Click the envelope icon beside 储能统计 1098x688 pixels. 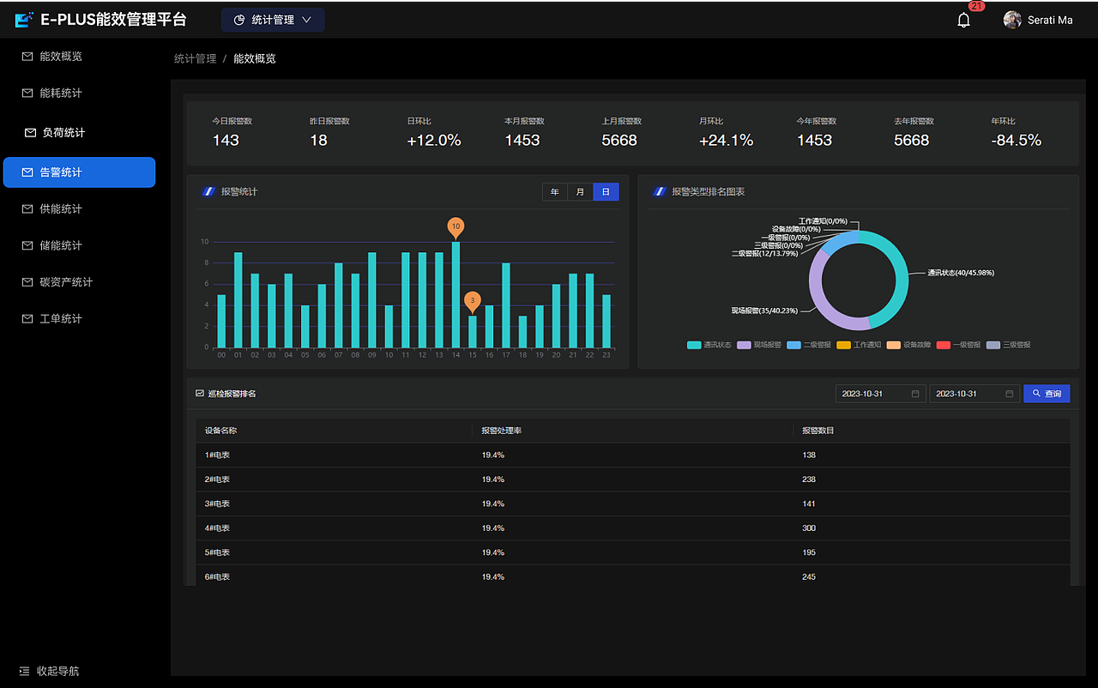(x=27, y=245)
